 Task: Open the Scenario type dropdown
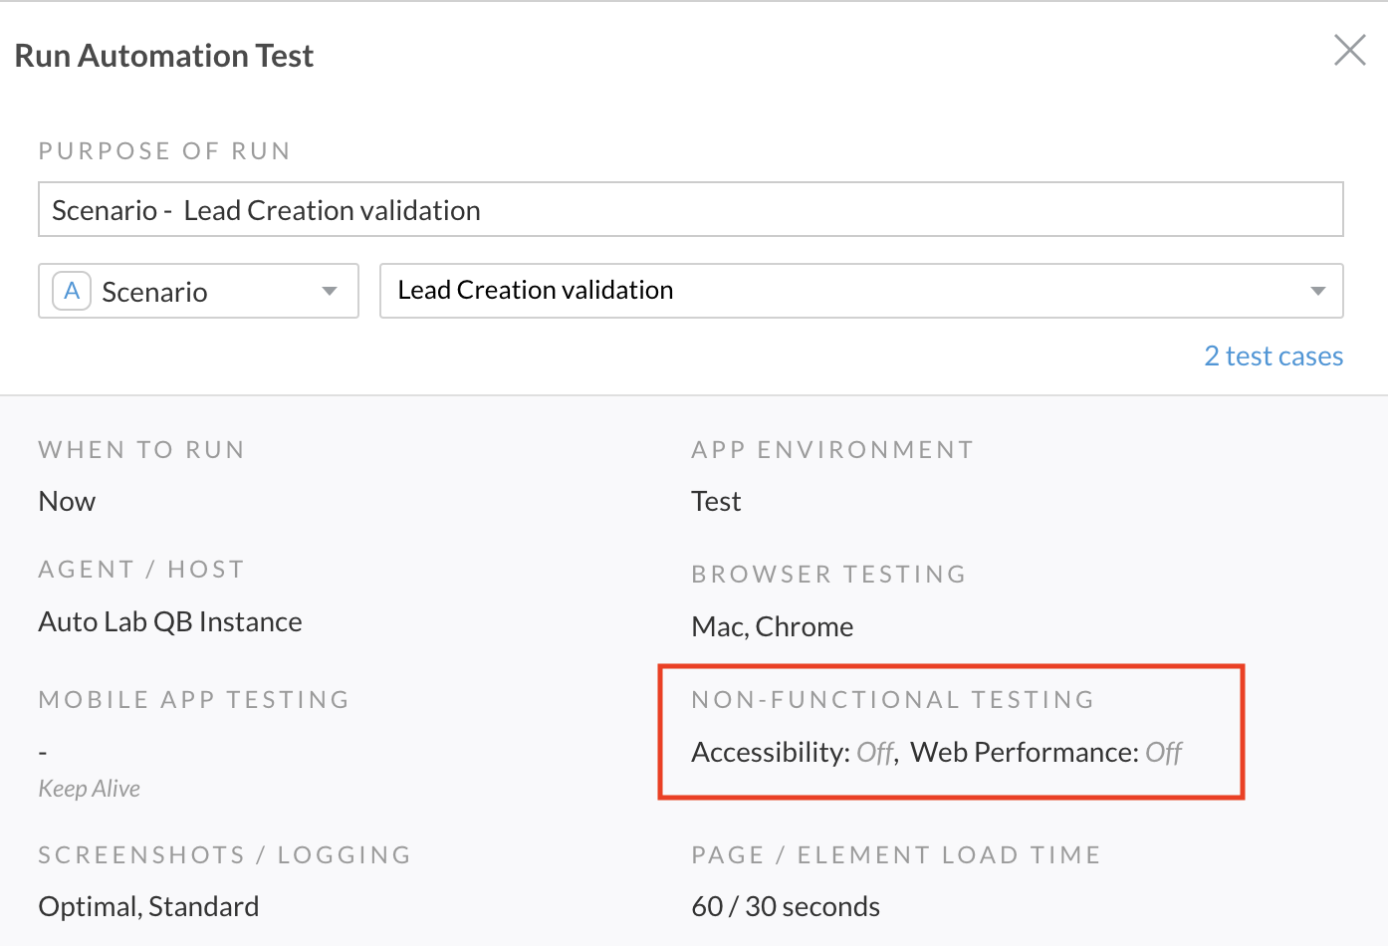pyautogui.click(x=198, y=291)
